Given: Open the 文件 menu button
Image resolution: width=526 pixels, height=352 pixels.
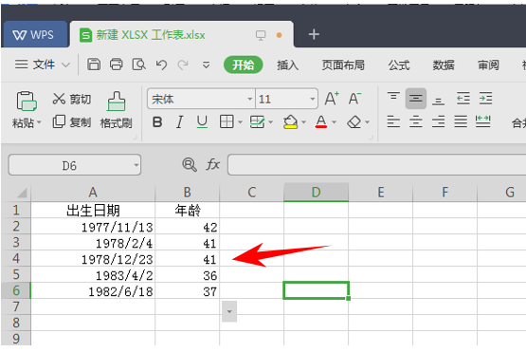Looking at the screenshot, I should pyautogui.click(x=43, y=65).
